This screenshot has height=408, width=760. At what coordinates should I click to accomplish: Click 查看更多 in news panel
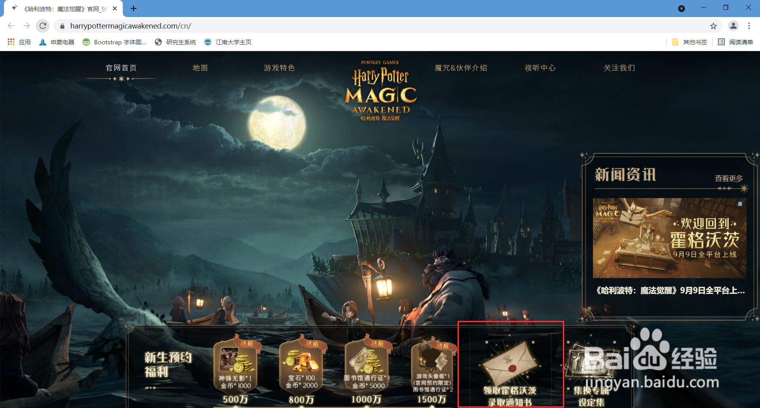(729, 179)
